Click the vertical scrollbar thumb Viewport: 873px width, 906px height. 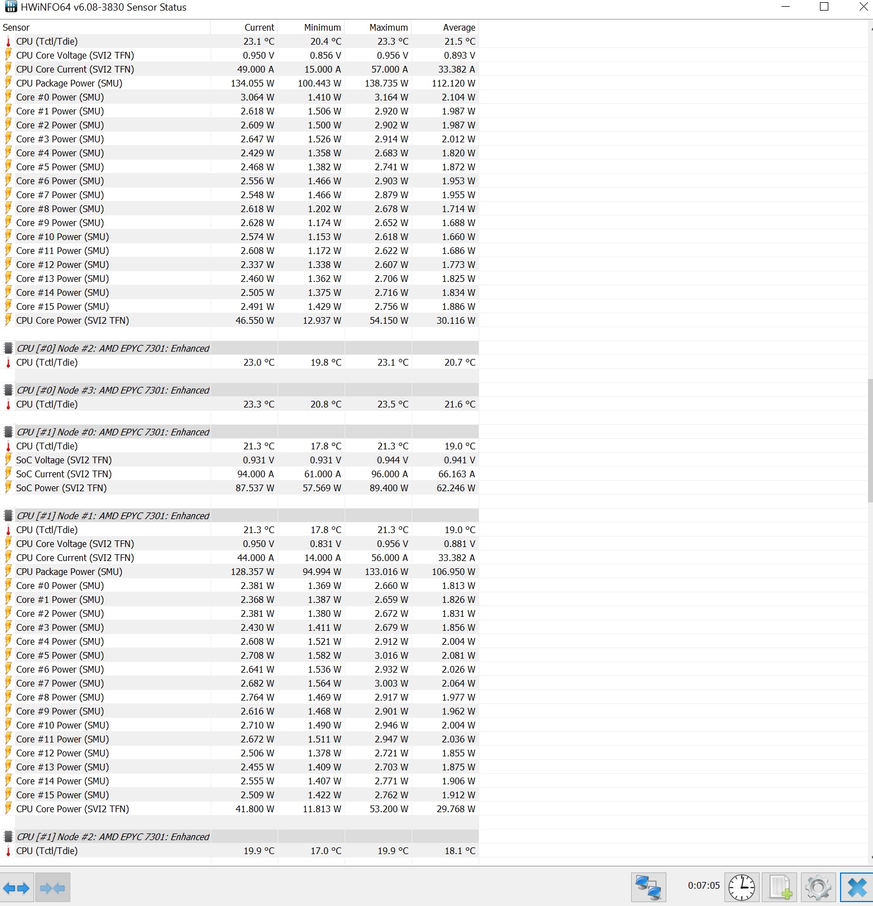870,440
